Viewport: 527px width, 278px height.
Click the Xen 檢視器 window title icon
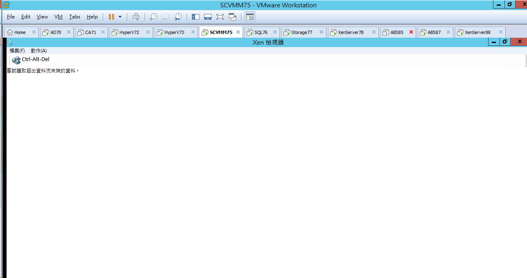coord(11,42)
